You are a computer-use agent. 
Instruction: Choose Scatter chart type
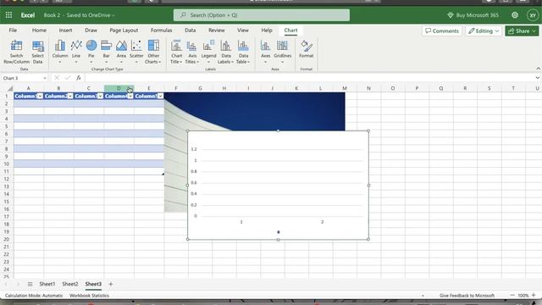136,52
